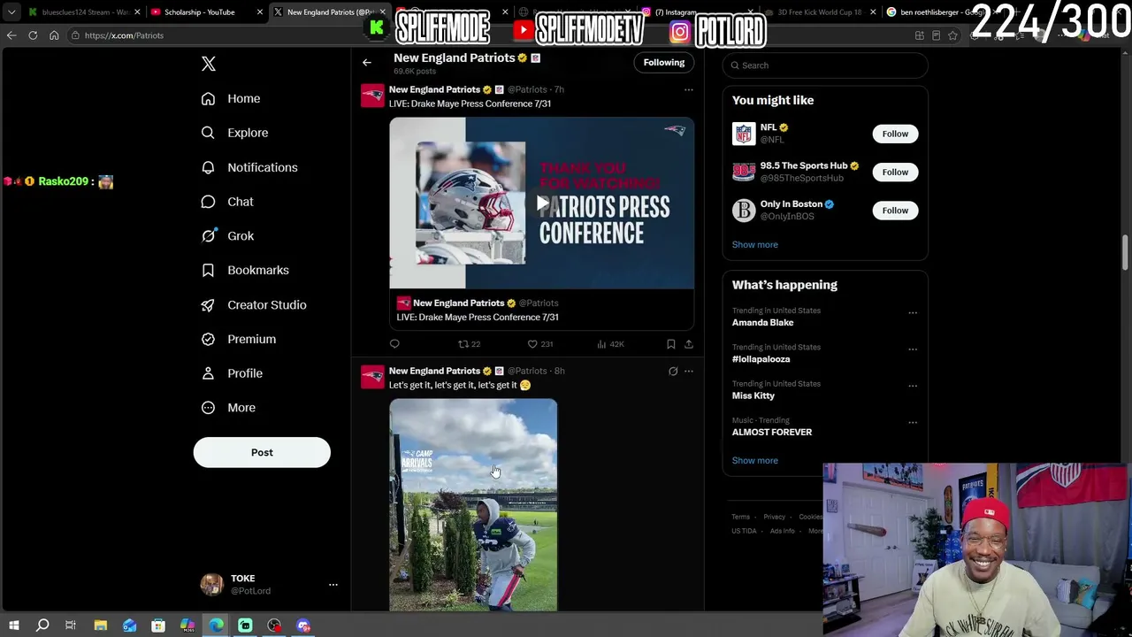This screenshot has width=1132, height=637.
Task: Open the Camp Arrivals video thumbnail
Action: (473, 505)
